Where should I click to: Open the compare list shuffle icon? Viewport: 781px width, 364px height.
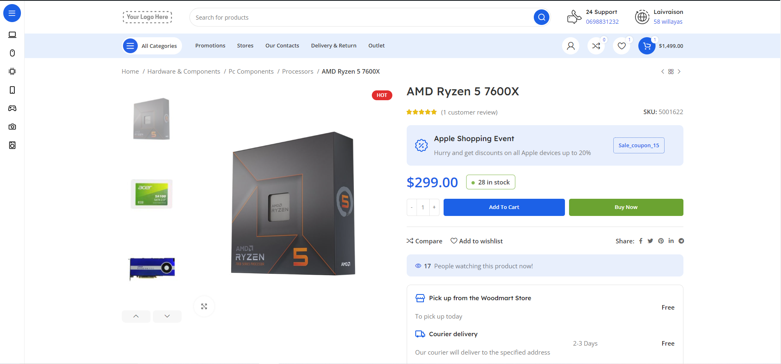(596, 46)
